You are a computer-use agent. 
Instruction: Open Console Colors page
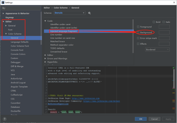coord(18,54)
